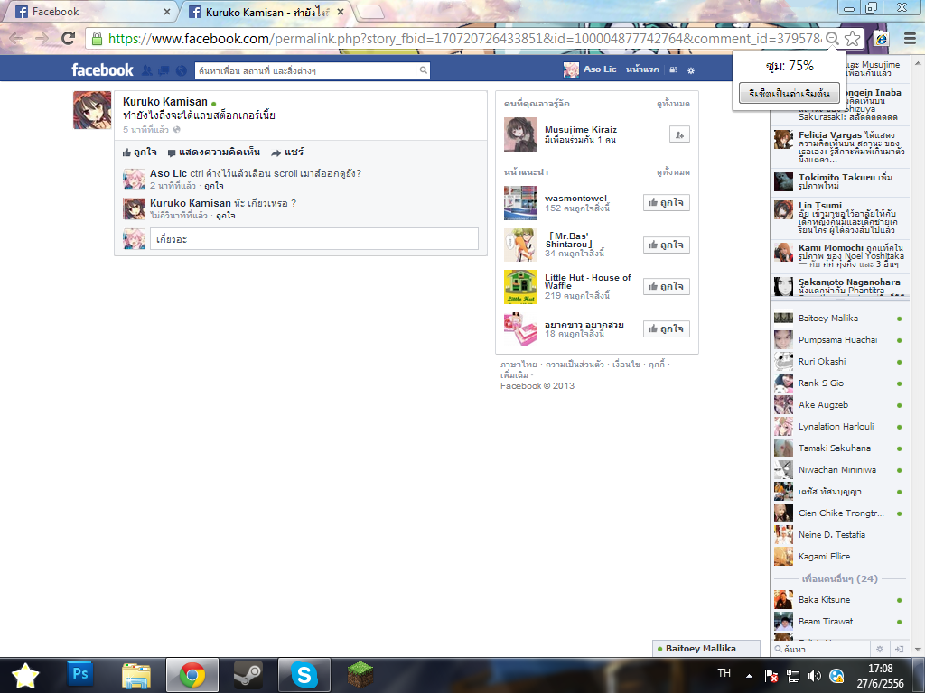The image size is (925, 693).
Task: Open Windows Explorer folder in taskbar
Action: [x=136, y=675]
